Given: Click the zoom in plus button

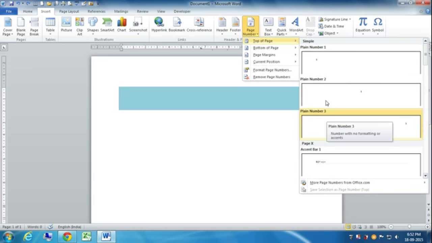Looking at the screenshot, I should point(428,227).
